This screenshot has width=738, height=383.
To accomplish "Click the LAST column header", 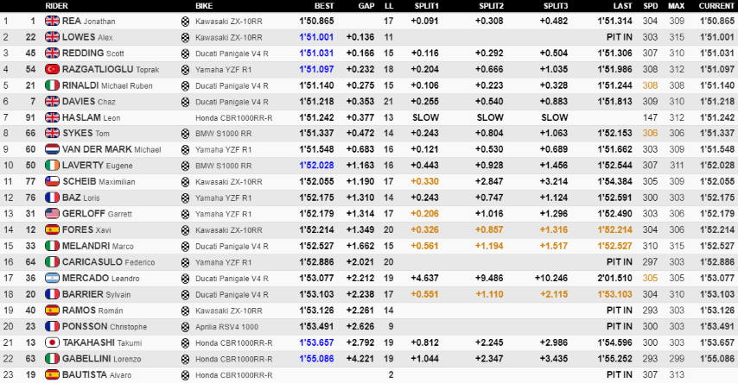I will pos(623,6).
